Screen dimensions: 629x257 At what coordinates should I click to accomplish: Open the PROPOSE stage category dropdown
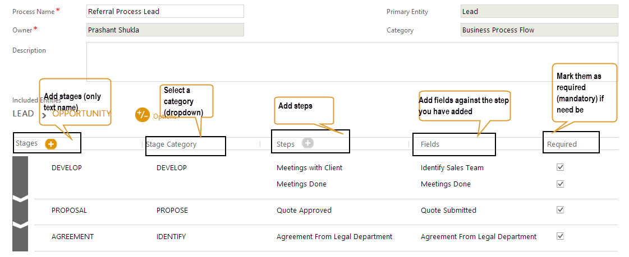(172, 210)
